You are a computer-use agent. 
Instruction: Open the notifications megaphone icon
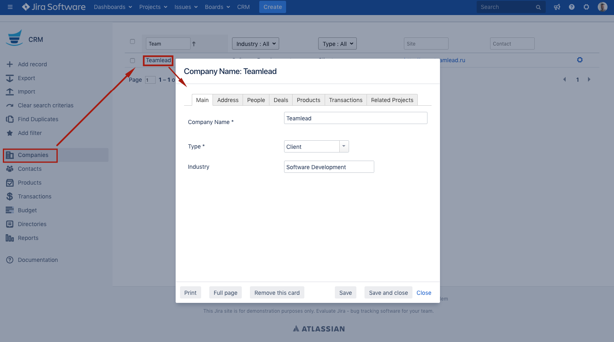pos(557,7)
